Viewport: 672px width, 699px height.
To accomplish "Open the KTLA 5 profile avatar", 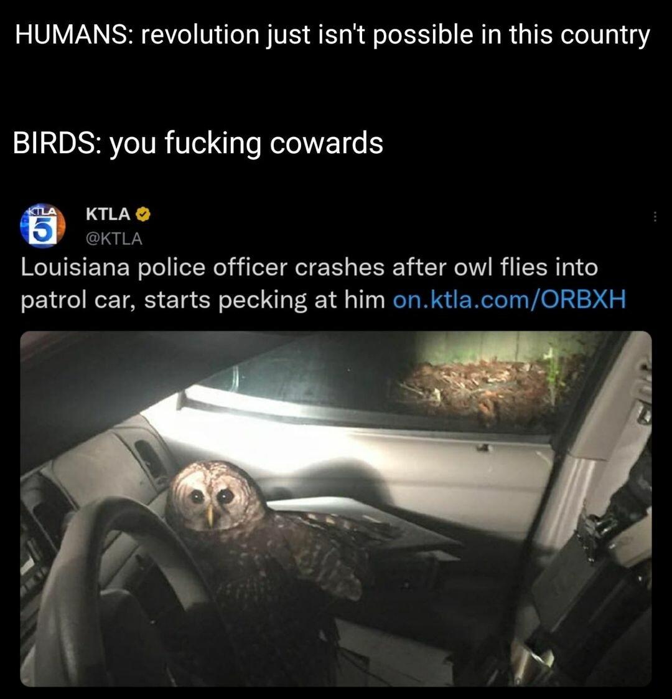I will (x=43, y=226).
